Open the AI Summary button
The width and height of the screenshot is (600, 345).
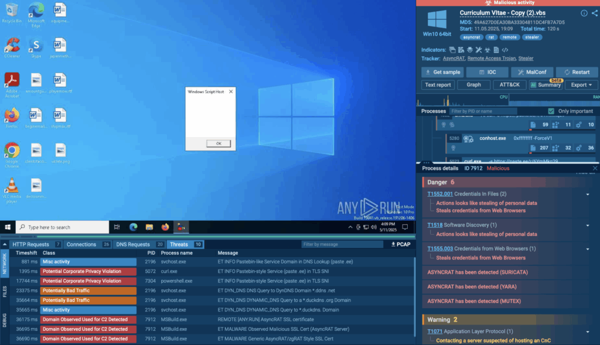pyautogui.click(x=546, y=85)
